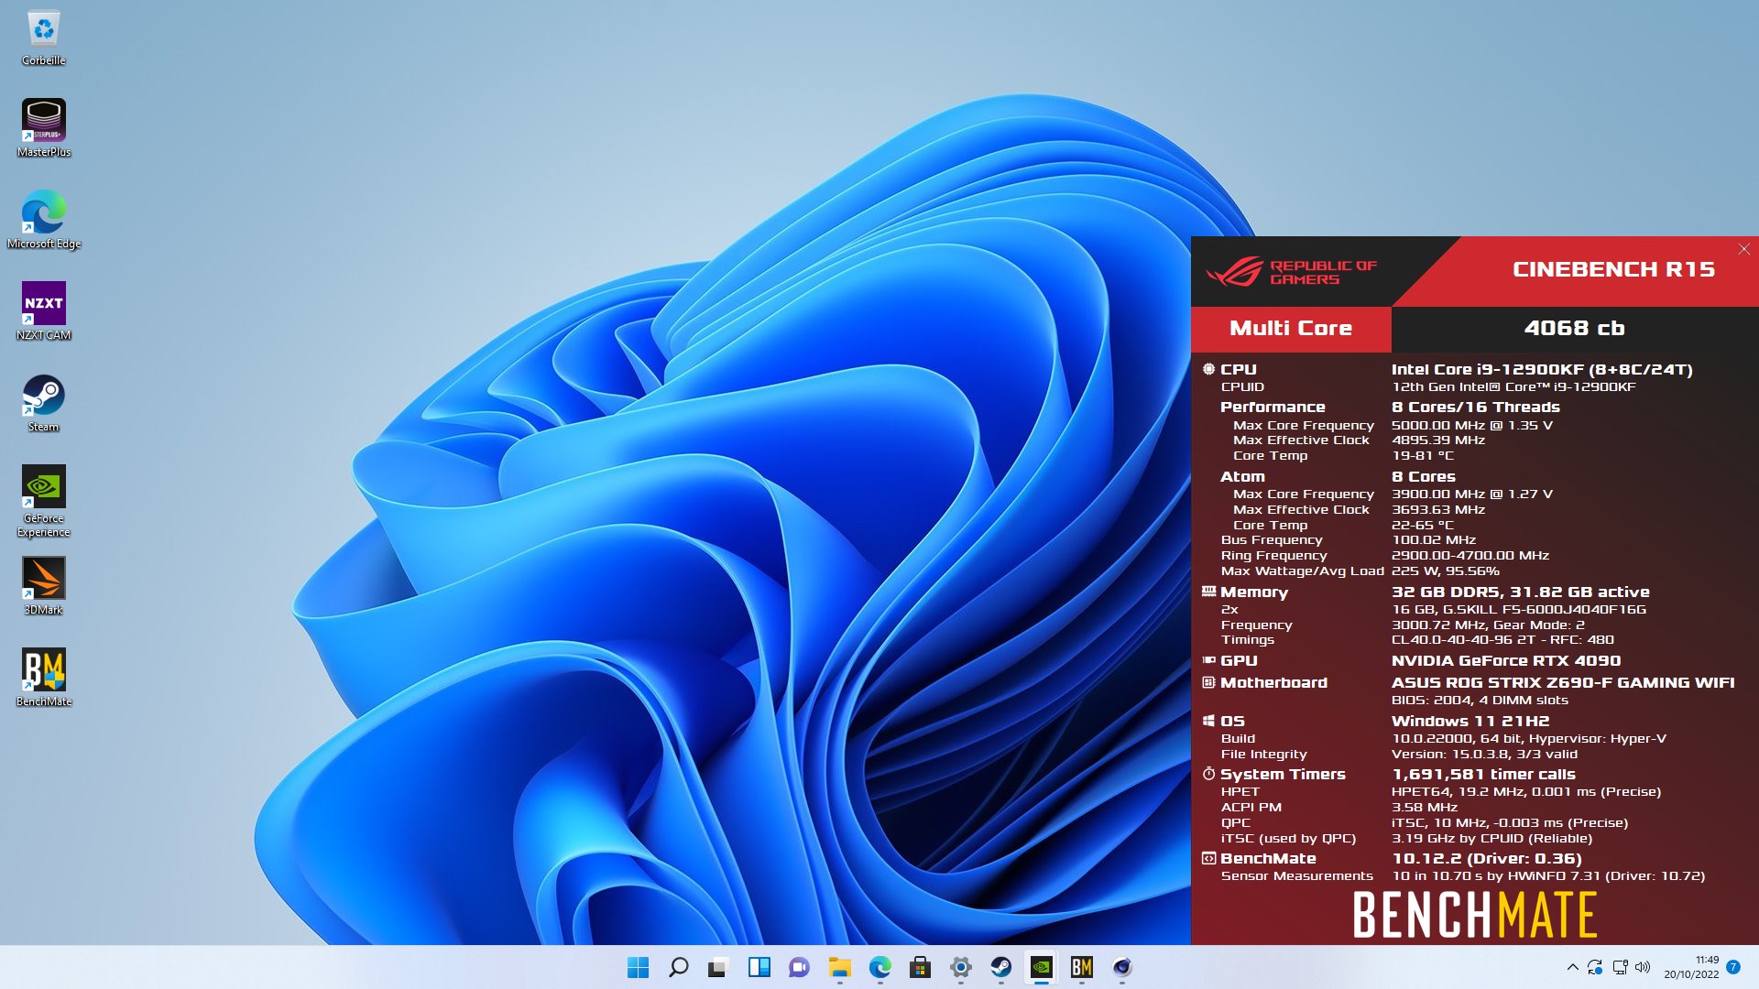Show hidden system tray icons
Image resolution: width=1759 pixels, height=989 pixels.
point(1572,967)
